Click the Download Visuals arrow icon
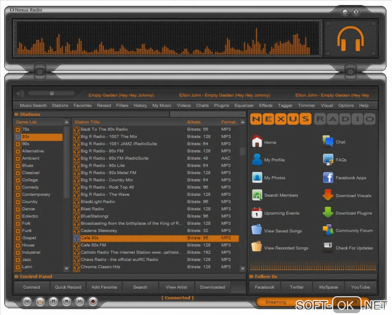This screenshot has width=392, height=315. [x=328, y=195]
